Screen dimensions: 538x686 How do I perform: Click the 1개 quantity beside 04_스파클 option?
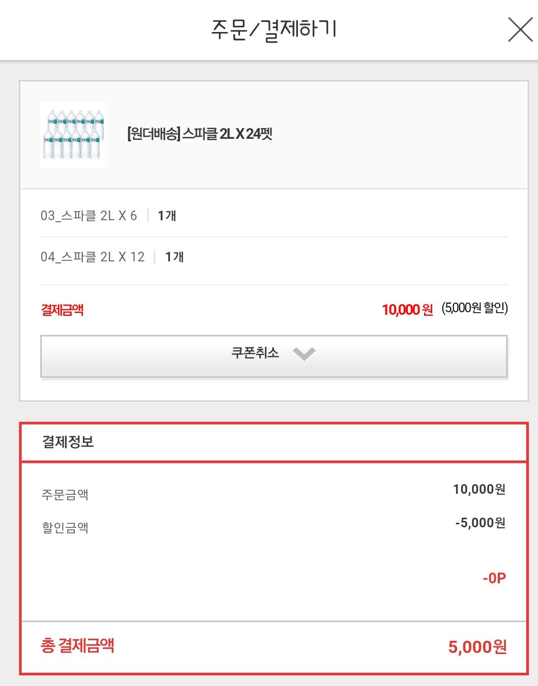coord(174,257)
